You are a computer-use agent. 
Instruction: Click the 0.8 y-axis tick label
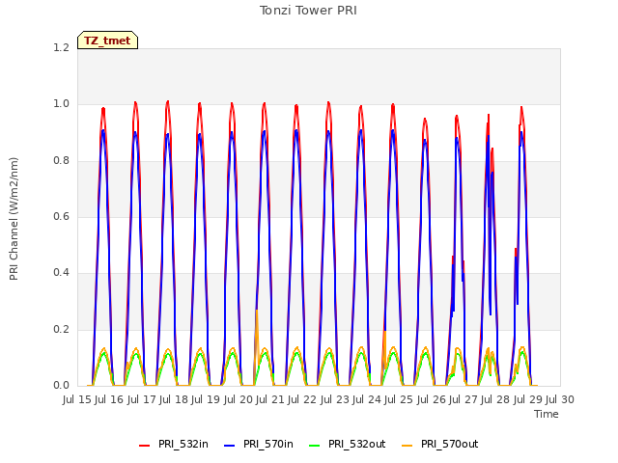click(61, 161)
